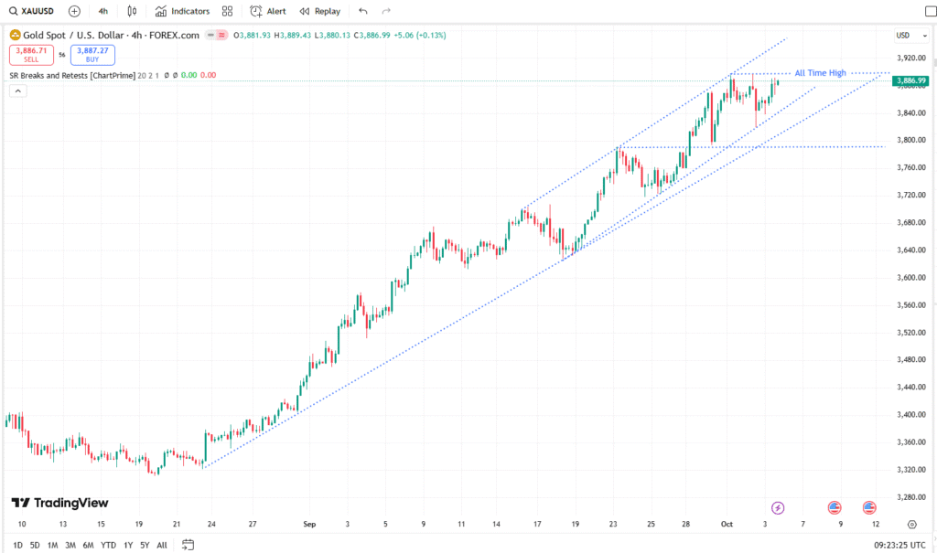The image size is (937, 553).
Task: Hide the Gold Spot symbol source toggle
Action: click(x=210, y=35)
